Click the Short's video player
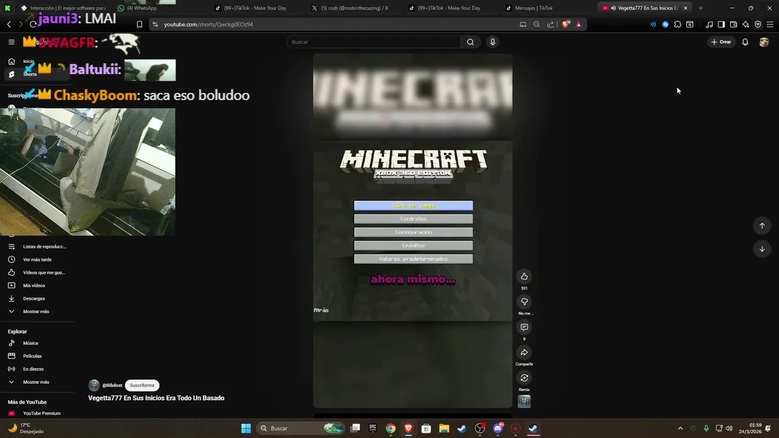 413,231
